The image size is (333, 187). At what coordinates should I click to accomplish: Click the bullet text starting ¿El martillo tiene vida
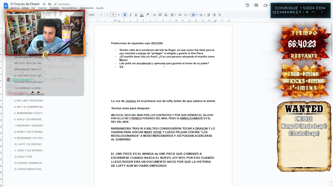pos(167,58)
